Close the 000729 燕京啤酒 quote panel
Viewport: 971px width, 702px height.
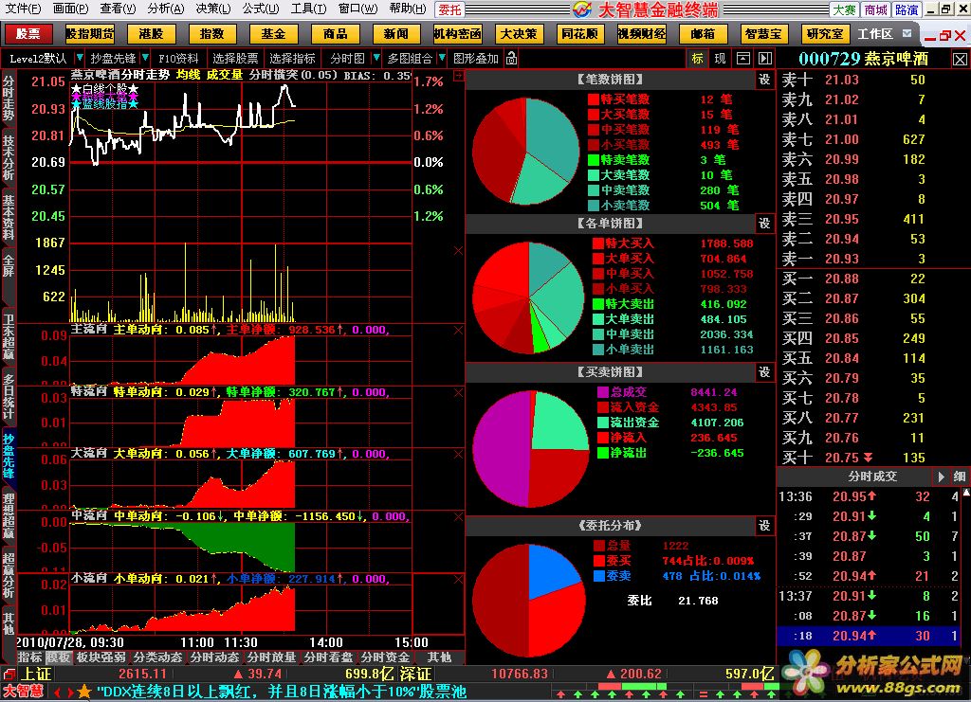click(960, 59)
